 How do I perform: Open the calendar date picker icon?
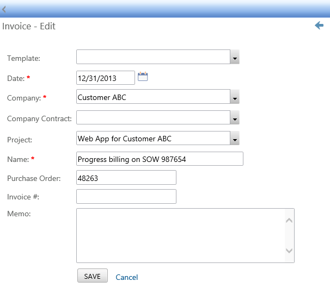tap(143, 77)
